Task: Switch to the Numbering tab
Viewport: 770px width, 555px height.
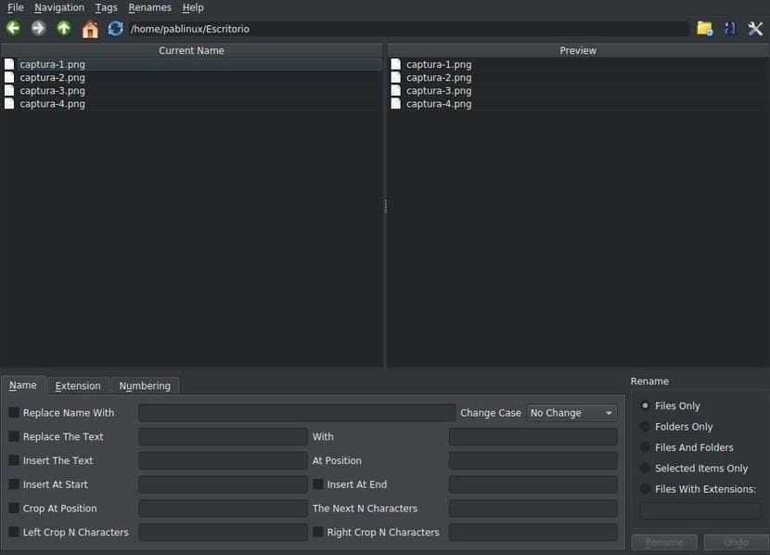Action: (145, 386)
